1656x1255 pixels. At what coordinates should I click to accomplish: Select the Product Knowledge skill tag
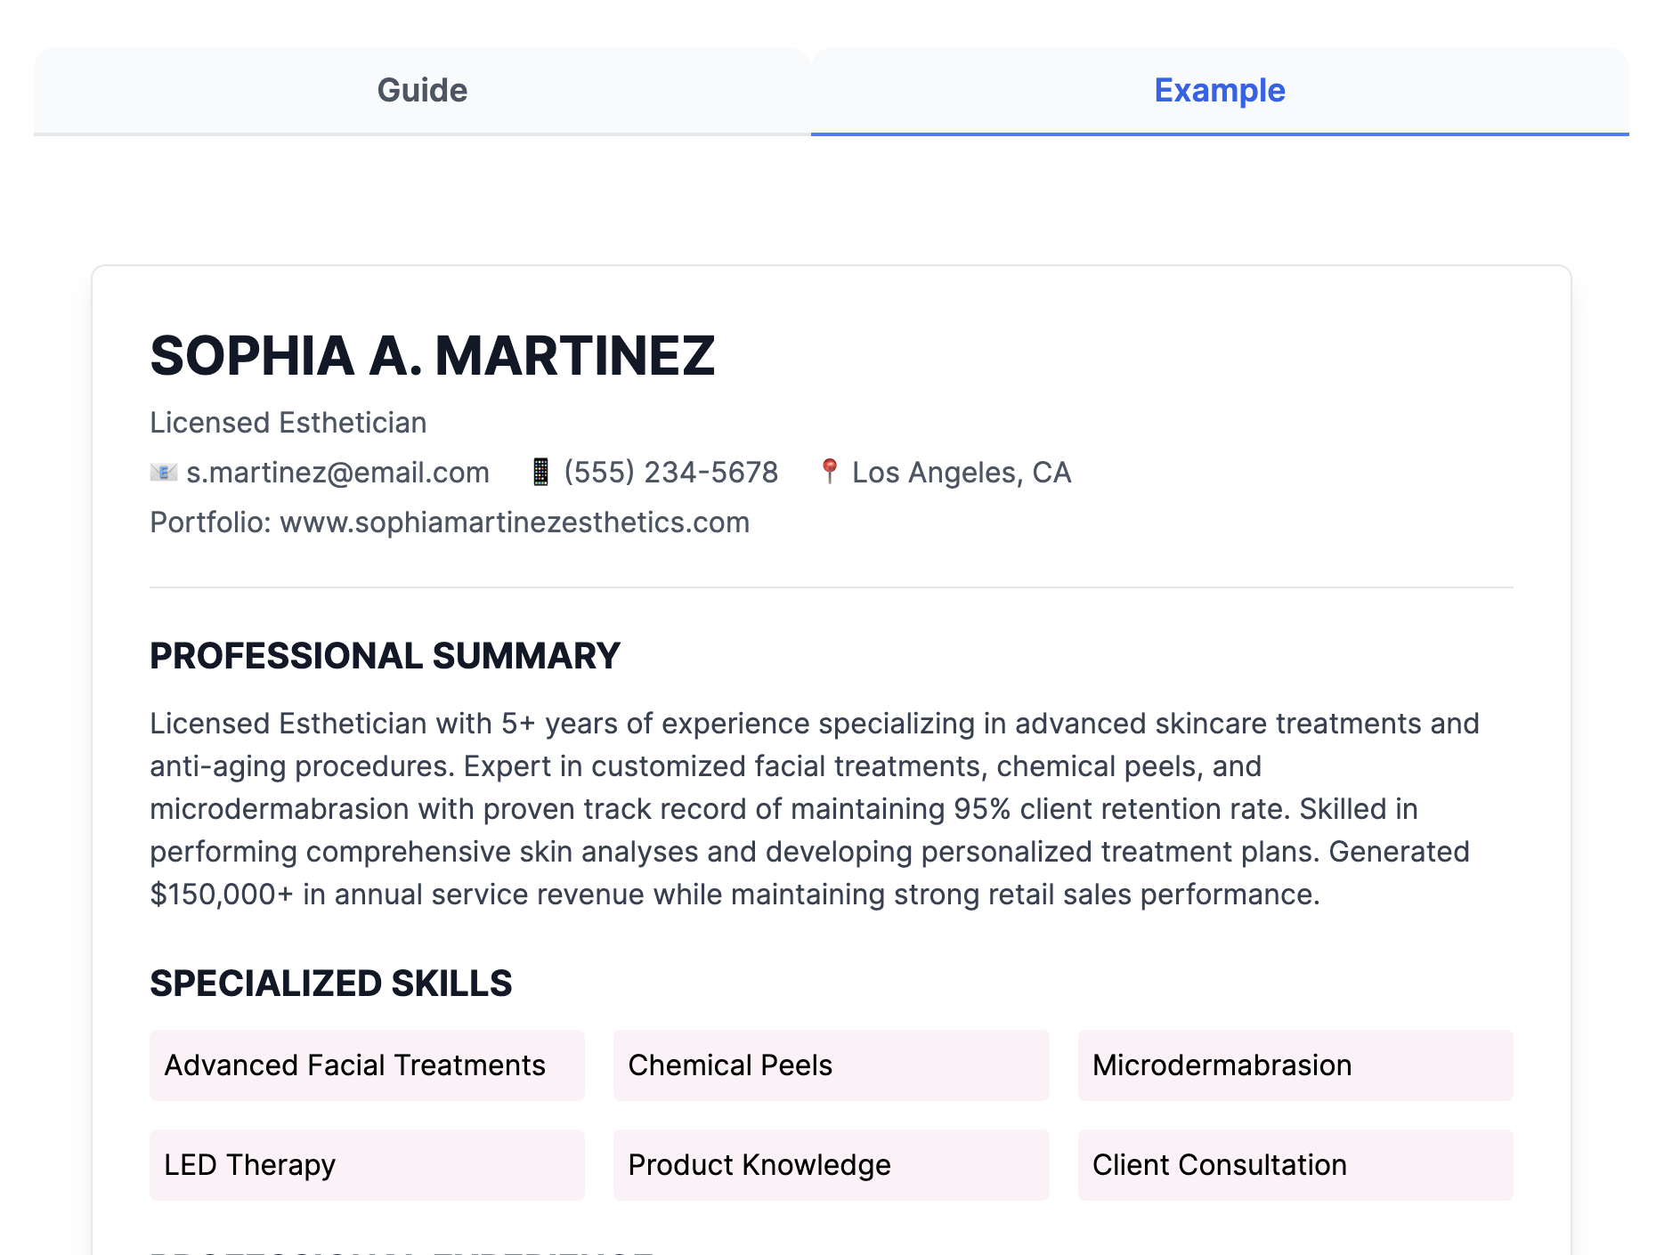pos(831,1165)
